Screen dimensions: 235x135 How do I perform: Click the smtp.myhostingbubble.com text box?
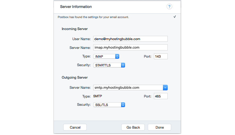pos(128,87)
